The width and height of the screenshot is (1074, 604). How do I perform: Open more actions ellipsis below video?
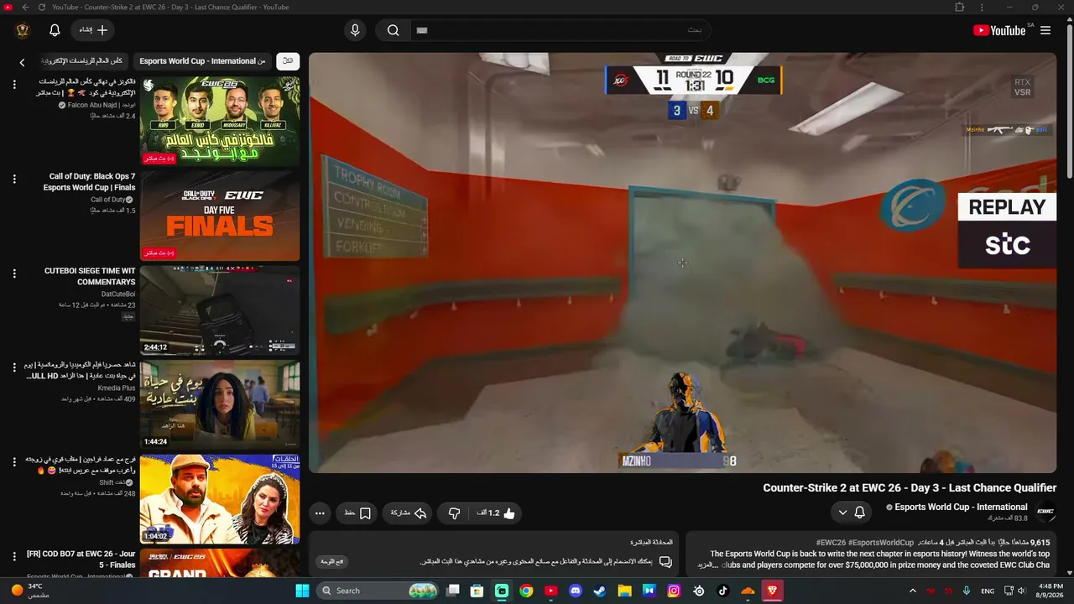coord(320,513)
